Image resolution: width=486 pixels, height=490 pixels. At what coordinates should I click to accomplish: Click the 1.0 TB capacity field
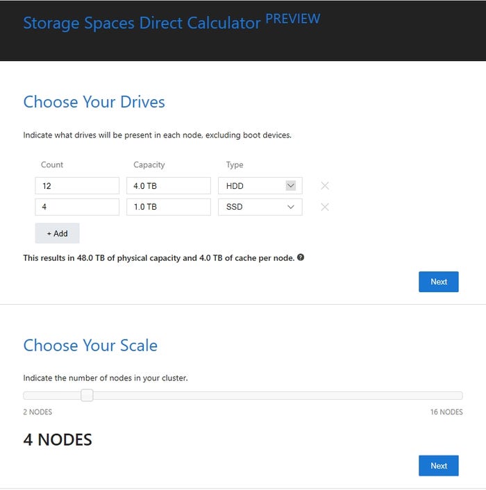[x=168, y=207]
